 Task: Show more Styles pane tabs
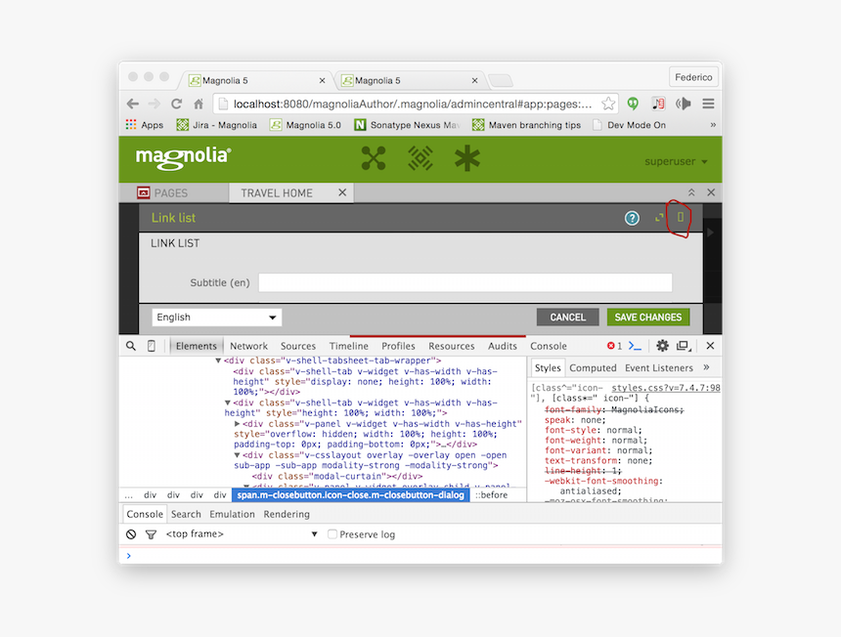(x=706, y=367)
